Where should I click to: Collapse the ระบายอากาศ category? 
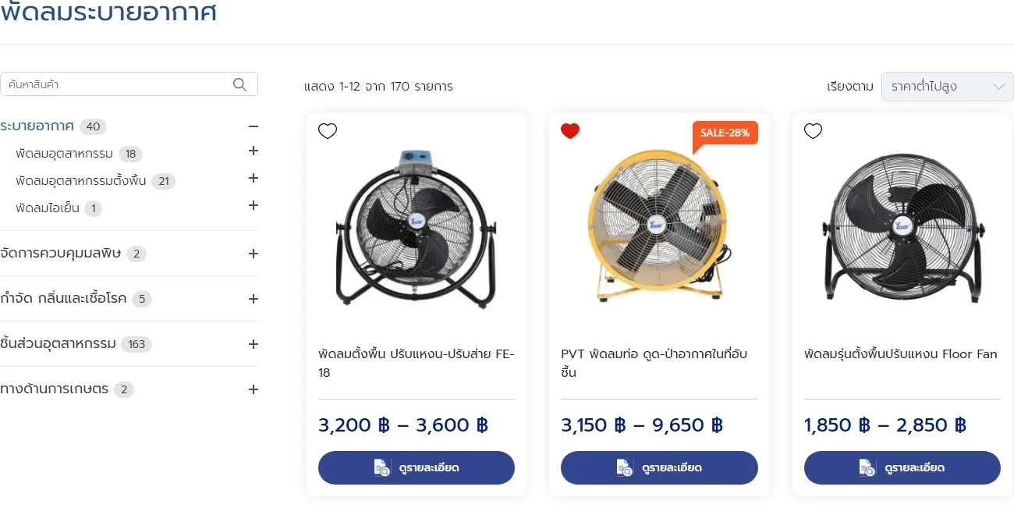pyautogui.click(x=253, y=126)
